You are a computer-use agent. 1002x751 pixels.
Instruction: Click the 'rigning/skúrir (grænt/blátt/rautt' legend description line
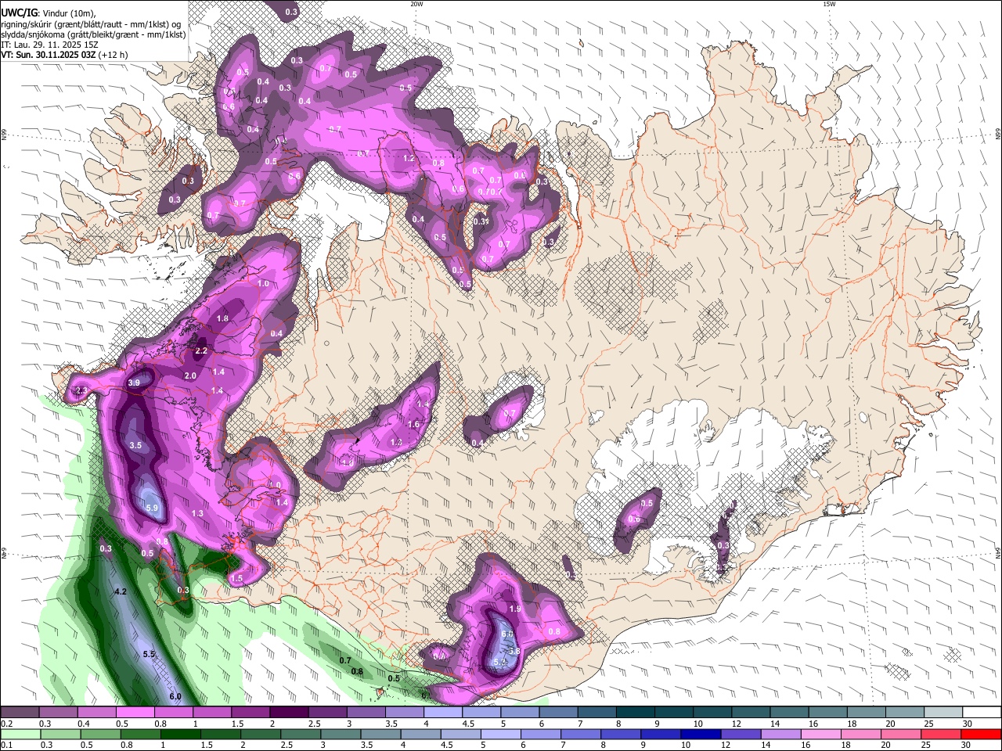coord(90,23)
